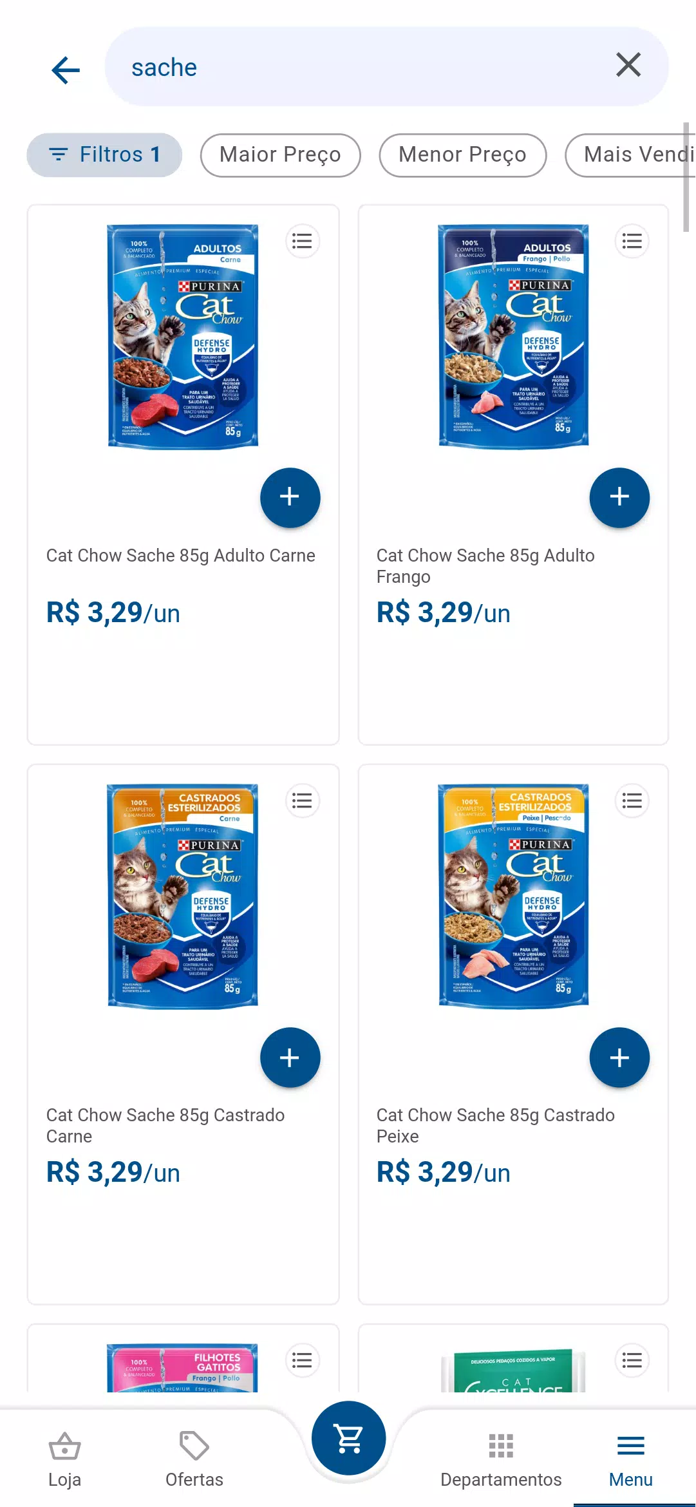The height and width of the screenshot is (1507, 696).
Task: Open list icon on Adulto Frango card
Action: pos(632,242)
